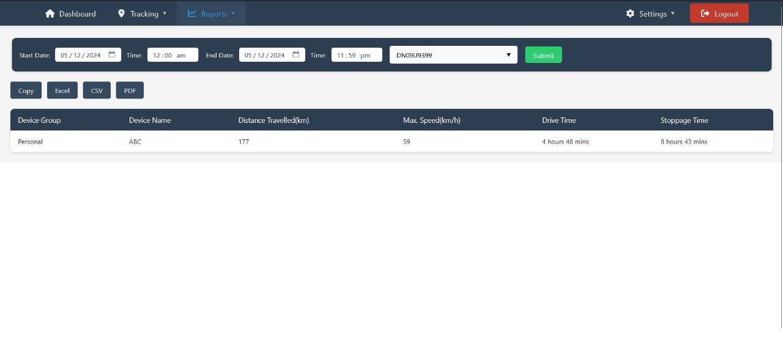Viewport: 783px width, 357px height.
Task: Export the report as PDF
Action: [x=130, y=90]
